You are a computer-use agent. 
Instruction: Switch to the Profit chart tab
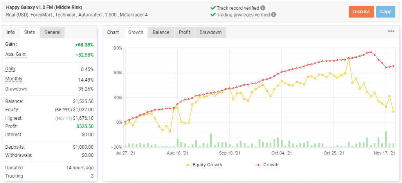tap(184, 32)
